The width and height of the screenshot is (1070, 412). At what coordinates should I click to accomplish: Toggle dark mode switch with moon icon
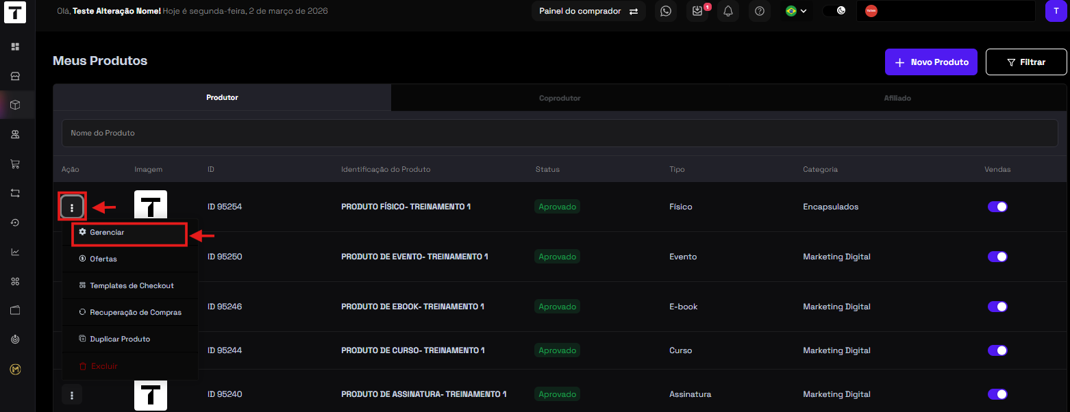tap(834, 11)
